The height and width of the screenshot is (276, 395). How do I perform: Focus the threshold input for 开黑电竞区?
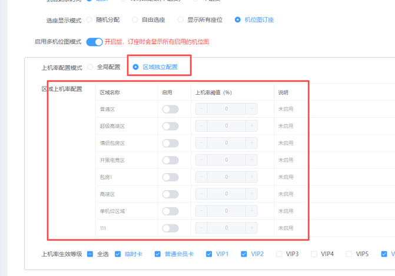[x=227, y=159]
